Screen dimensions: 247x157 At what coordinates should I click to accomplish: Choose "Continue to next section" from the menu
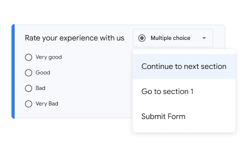(x=184, y=66)
